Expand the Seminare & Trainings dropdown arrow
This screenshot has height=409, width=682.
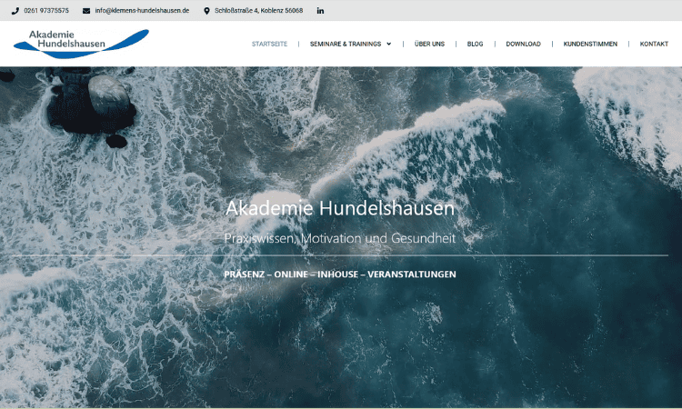(389, 44)
